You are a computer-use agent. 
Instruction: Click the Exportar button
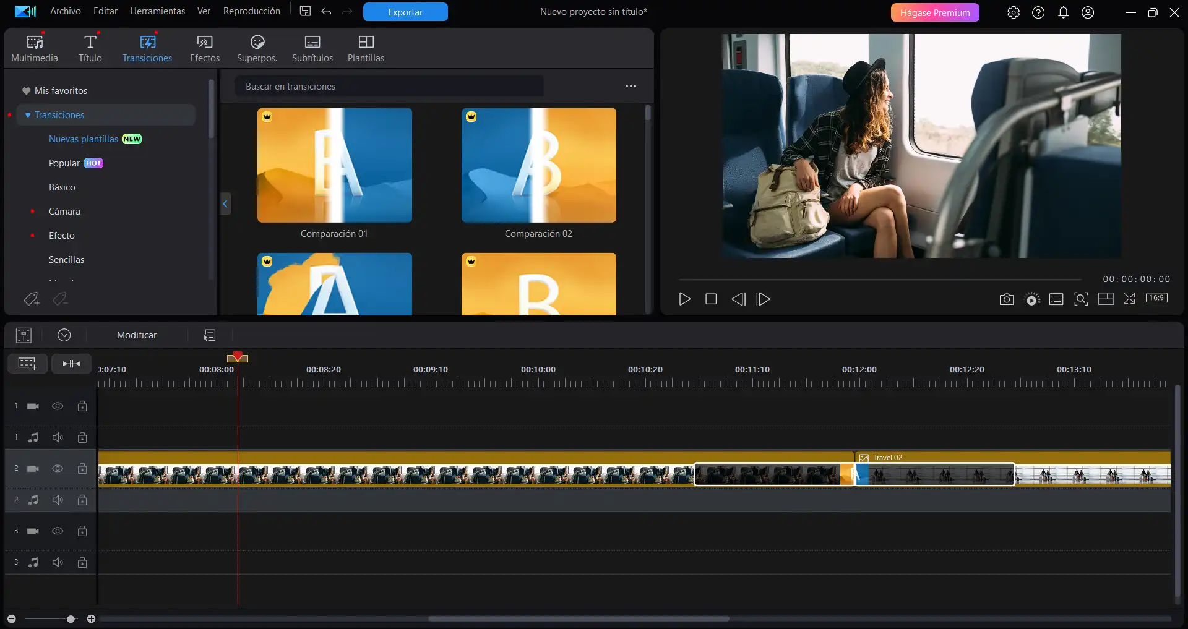[405, 12]
